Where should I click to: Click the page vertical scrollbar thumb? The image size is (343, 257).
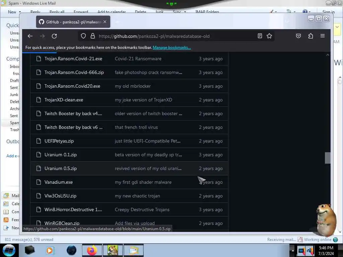[328, 158]
